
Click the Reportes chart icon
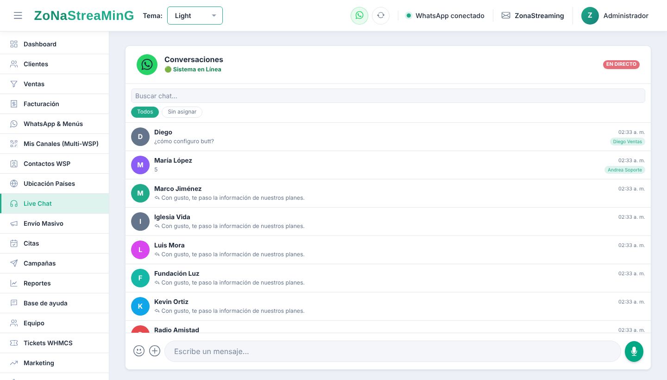point(14,283)
